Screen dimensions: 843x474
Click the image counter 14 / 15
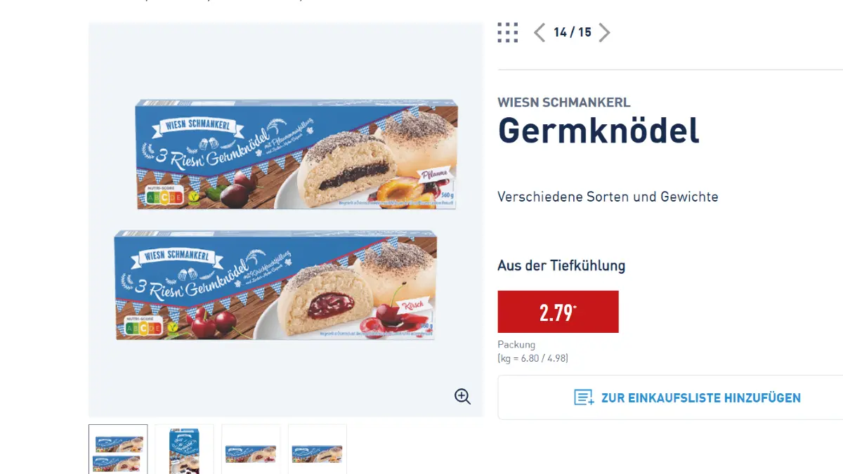point(572,32)
